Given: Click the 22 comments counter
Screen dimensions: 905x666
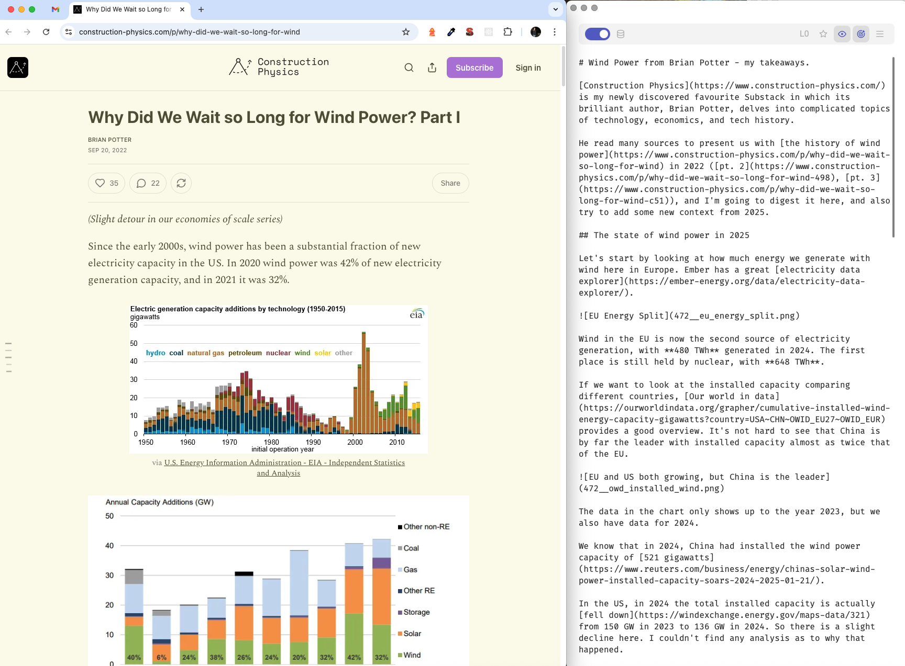Looking at the screenshot, I should pos(147,183).
